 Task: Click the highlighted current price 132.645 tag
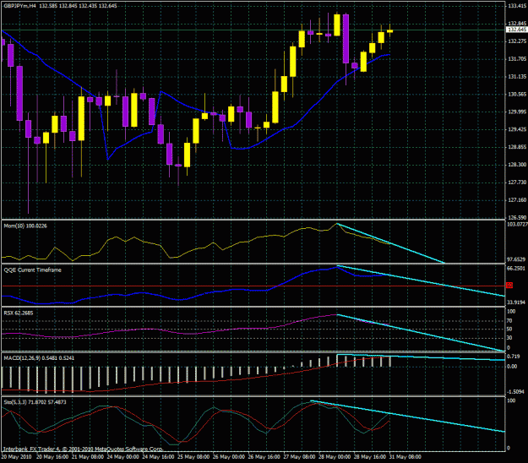click(516, 30)
